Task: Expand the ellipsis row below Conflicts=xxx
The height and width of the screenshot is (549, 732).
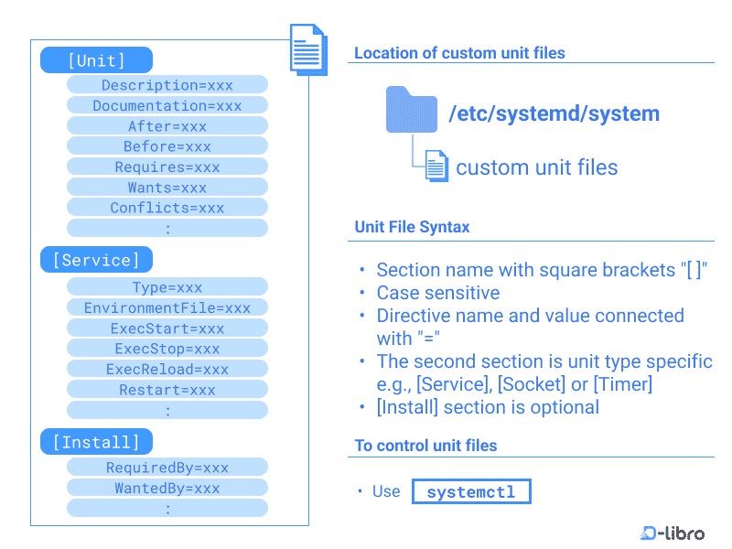Action: pos(167,228)
